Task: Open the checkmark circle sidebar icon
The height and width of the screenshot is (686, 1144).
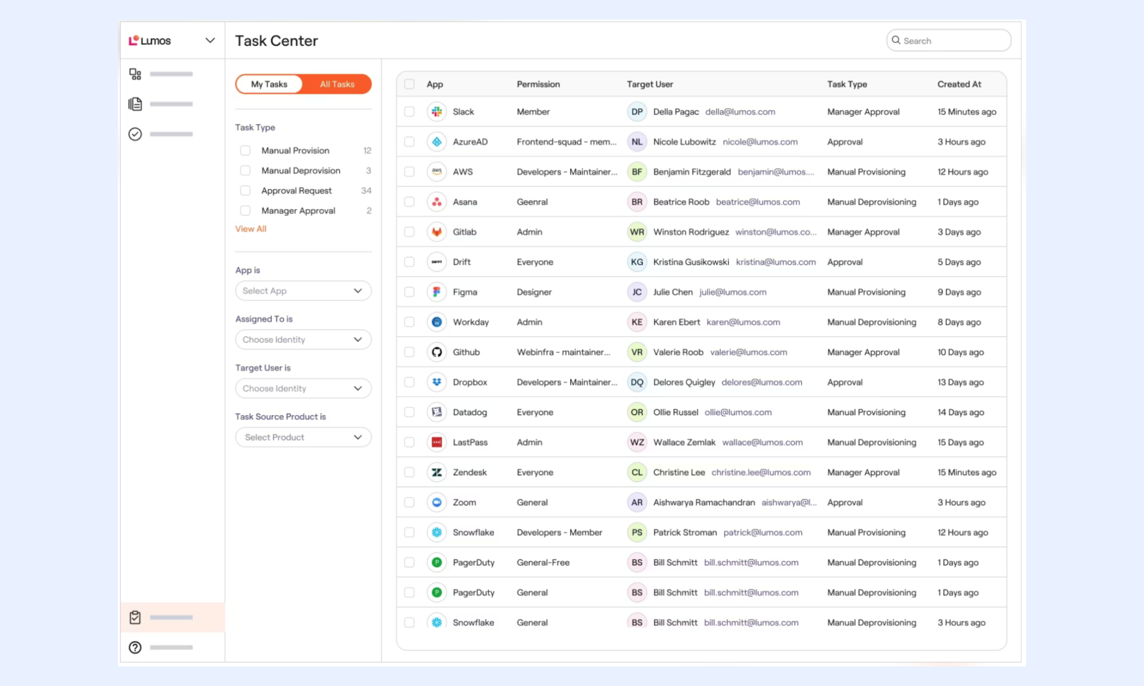Action: pyautogui.click(x=135, y=134)
